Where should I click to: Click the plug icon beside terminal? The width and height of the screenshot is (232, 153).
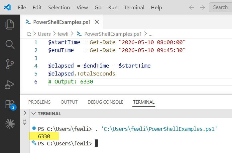coord(25,122)
